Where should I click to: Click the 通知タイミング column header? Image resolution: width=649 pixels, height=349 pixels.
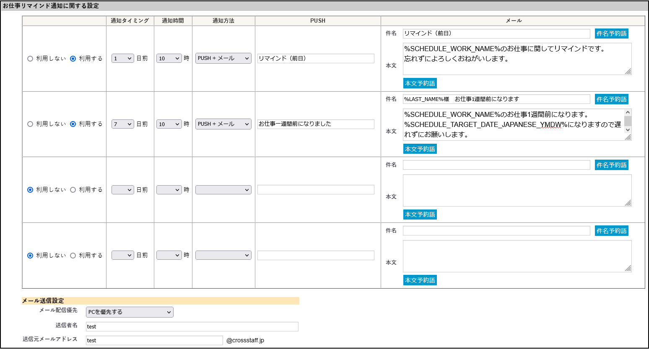click(x=130, y=21)
